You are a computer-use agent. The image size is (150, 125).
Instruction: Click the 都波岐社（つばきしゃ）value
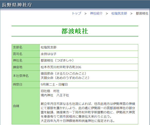57,61
